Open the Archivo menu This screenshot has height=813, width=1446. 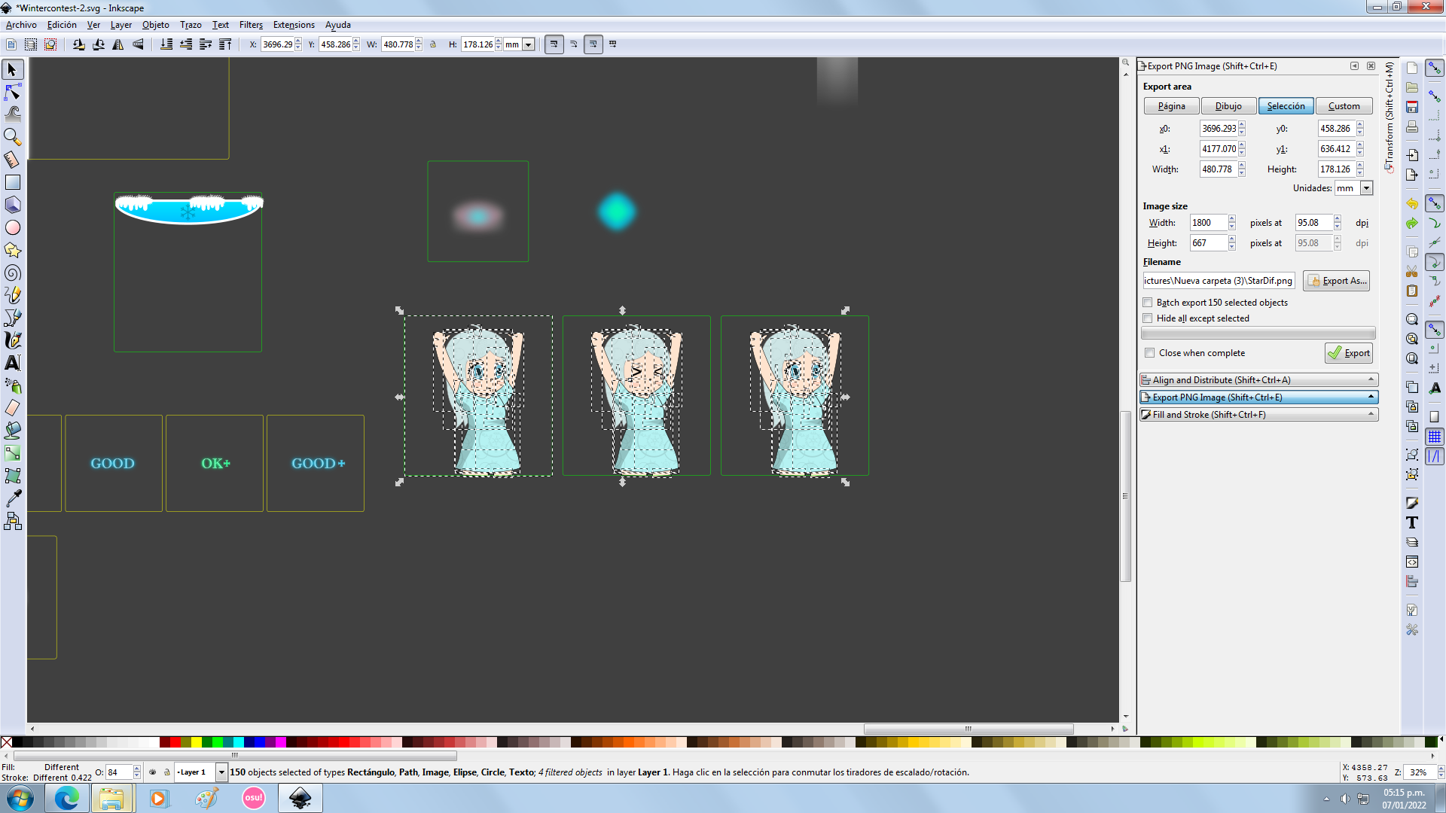coord(21,25)
